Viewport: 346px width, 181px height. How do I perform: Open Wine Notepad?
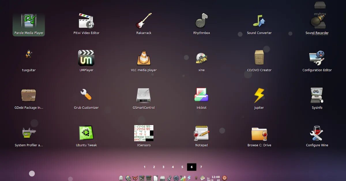click(202, 136)
